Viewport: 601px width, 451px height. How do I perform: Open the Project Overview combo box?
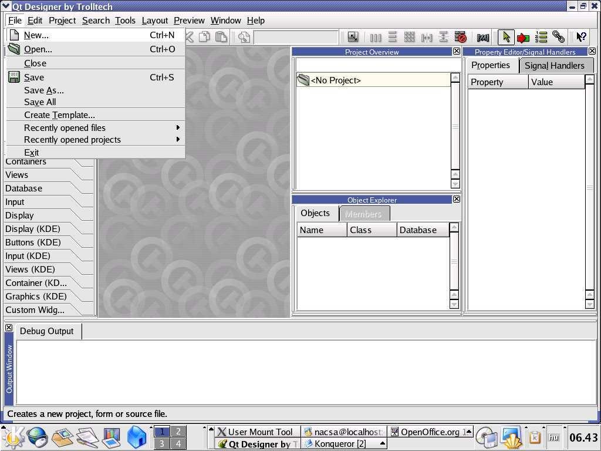[378, 65]
